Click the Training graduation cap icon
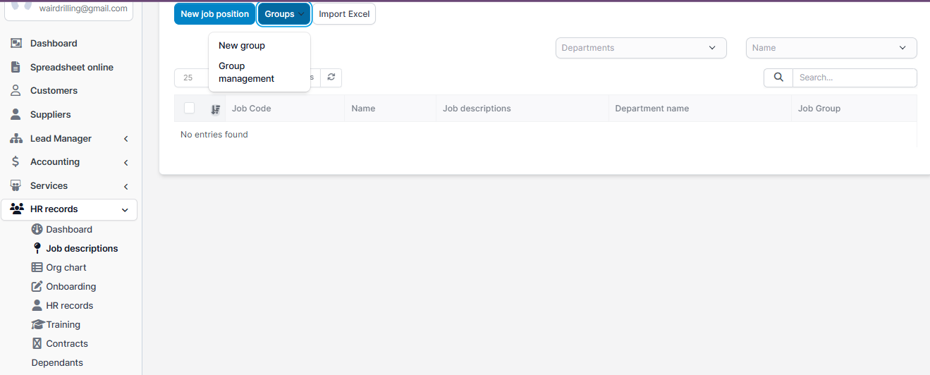This screenshot has width=930, height=375. coord(38,325)
